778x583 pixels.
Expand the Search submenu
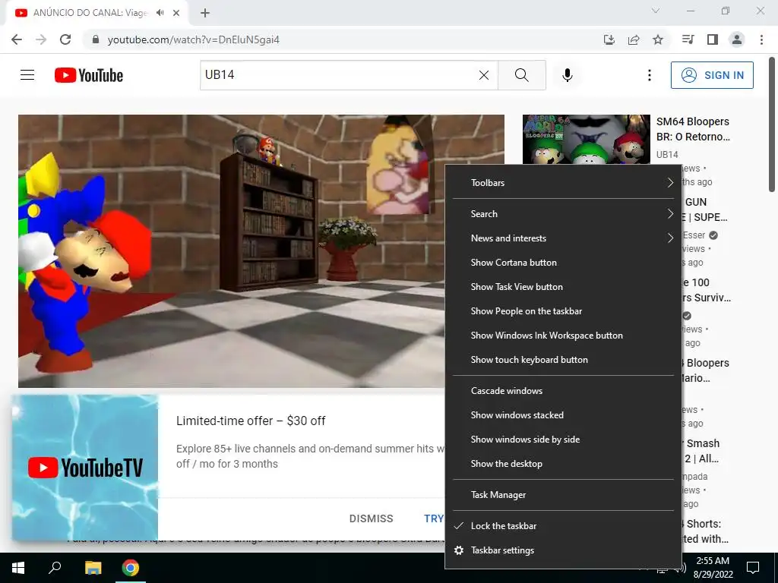click(x=563, y=214)
